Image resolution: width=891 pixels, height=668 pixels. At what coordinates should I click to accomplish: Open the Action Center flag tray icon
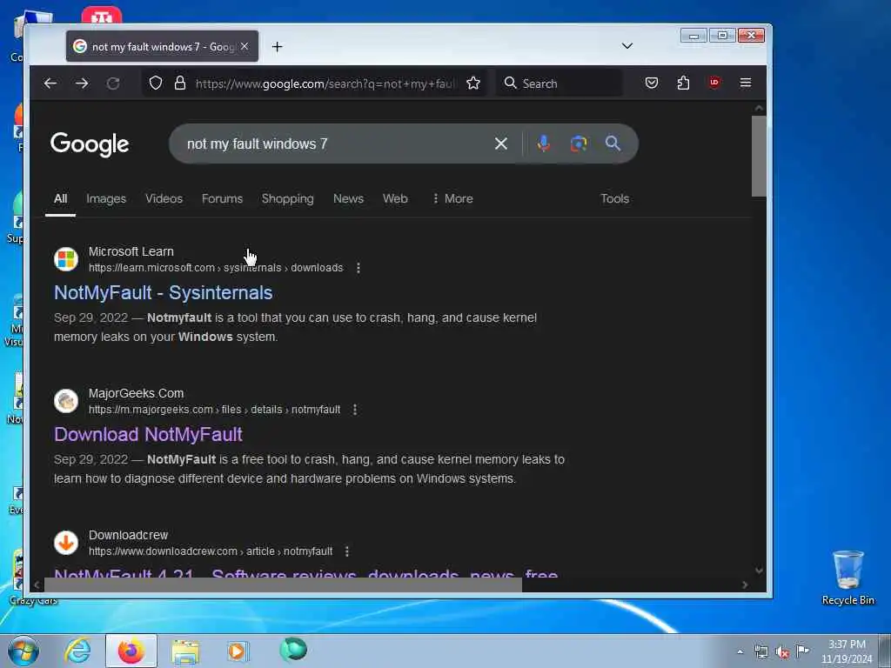(802, 651)
